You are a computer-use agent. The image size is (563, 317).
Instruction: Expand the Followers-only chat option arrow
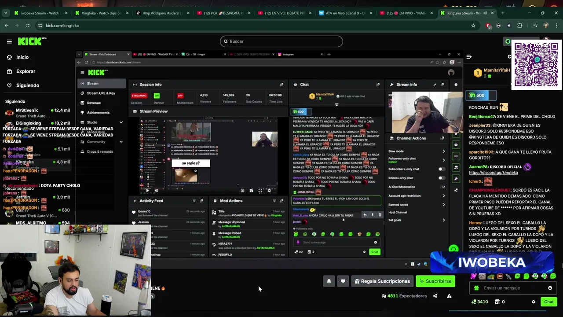point(443,160)
